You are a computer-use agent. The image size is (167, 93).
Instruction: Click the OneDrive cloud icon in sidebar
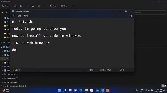click(x=4, y=42)
